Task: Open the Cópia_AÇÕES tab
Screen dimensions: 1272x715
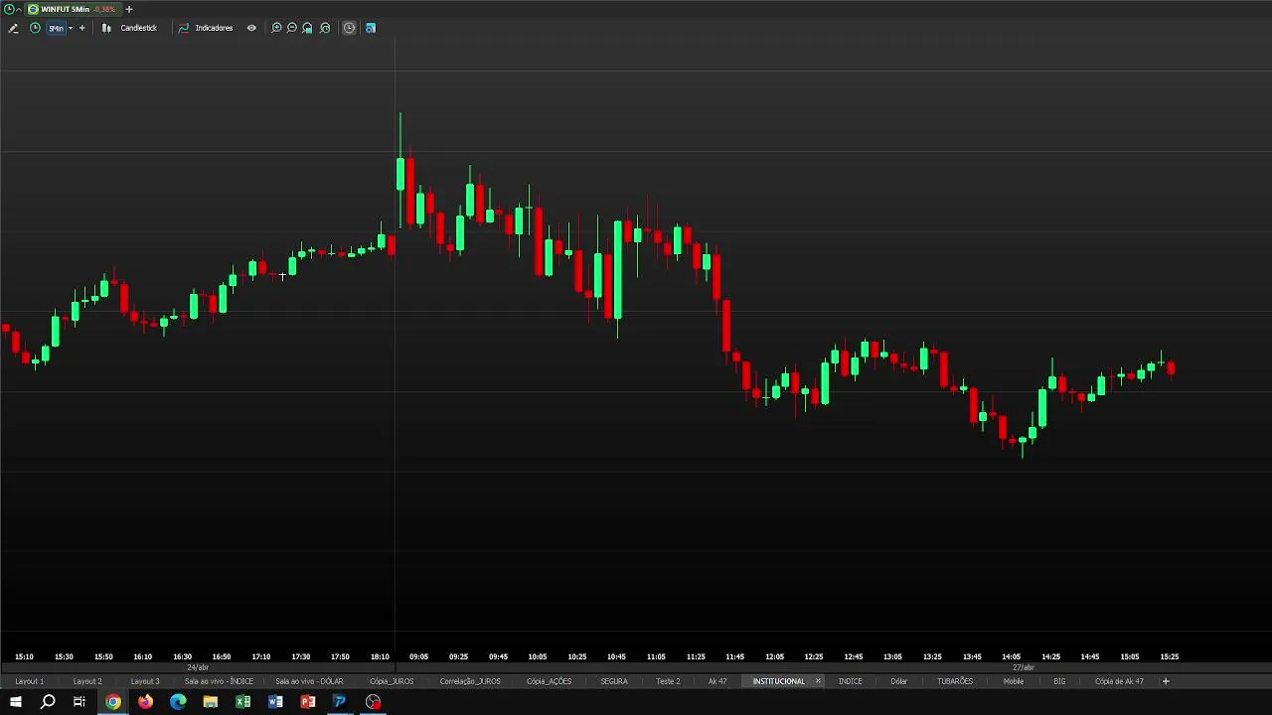Action: [x=550, y=681]
